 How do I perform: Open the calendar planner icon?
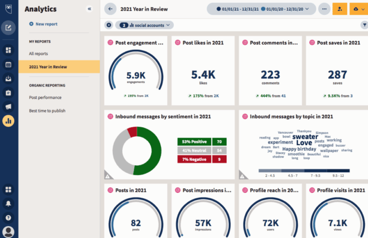point(8,64)
